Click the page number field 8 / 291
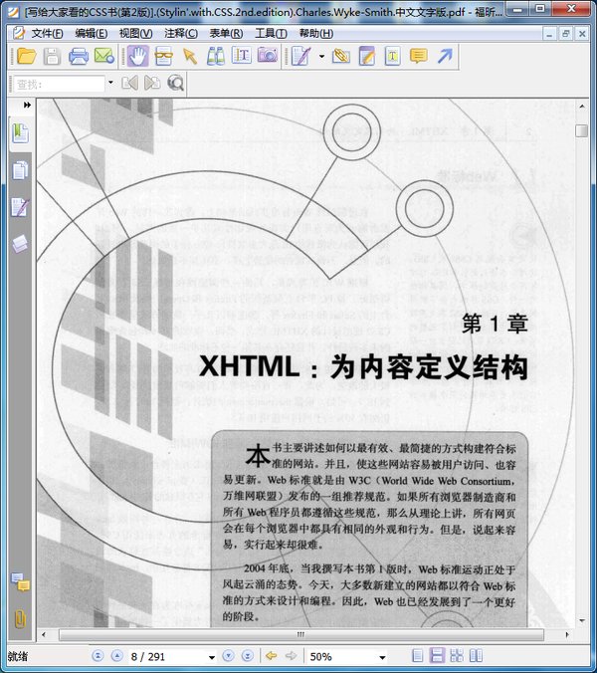597x673 pixels. coord(168,657)
